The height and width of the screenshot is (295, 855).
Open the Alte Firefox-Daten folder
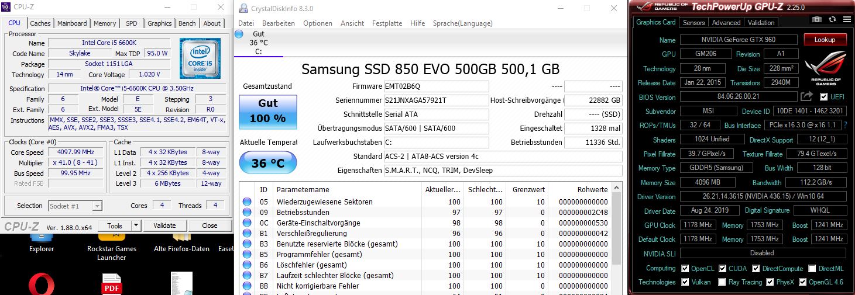[x=181, y=244]
